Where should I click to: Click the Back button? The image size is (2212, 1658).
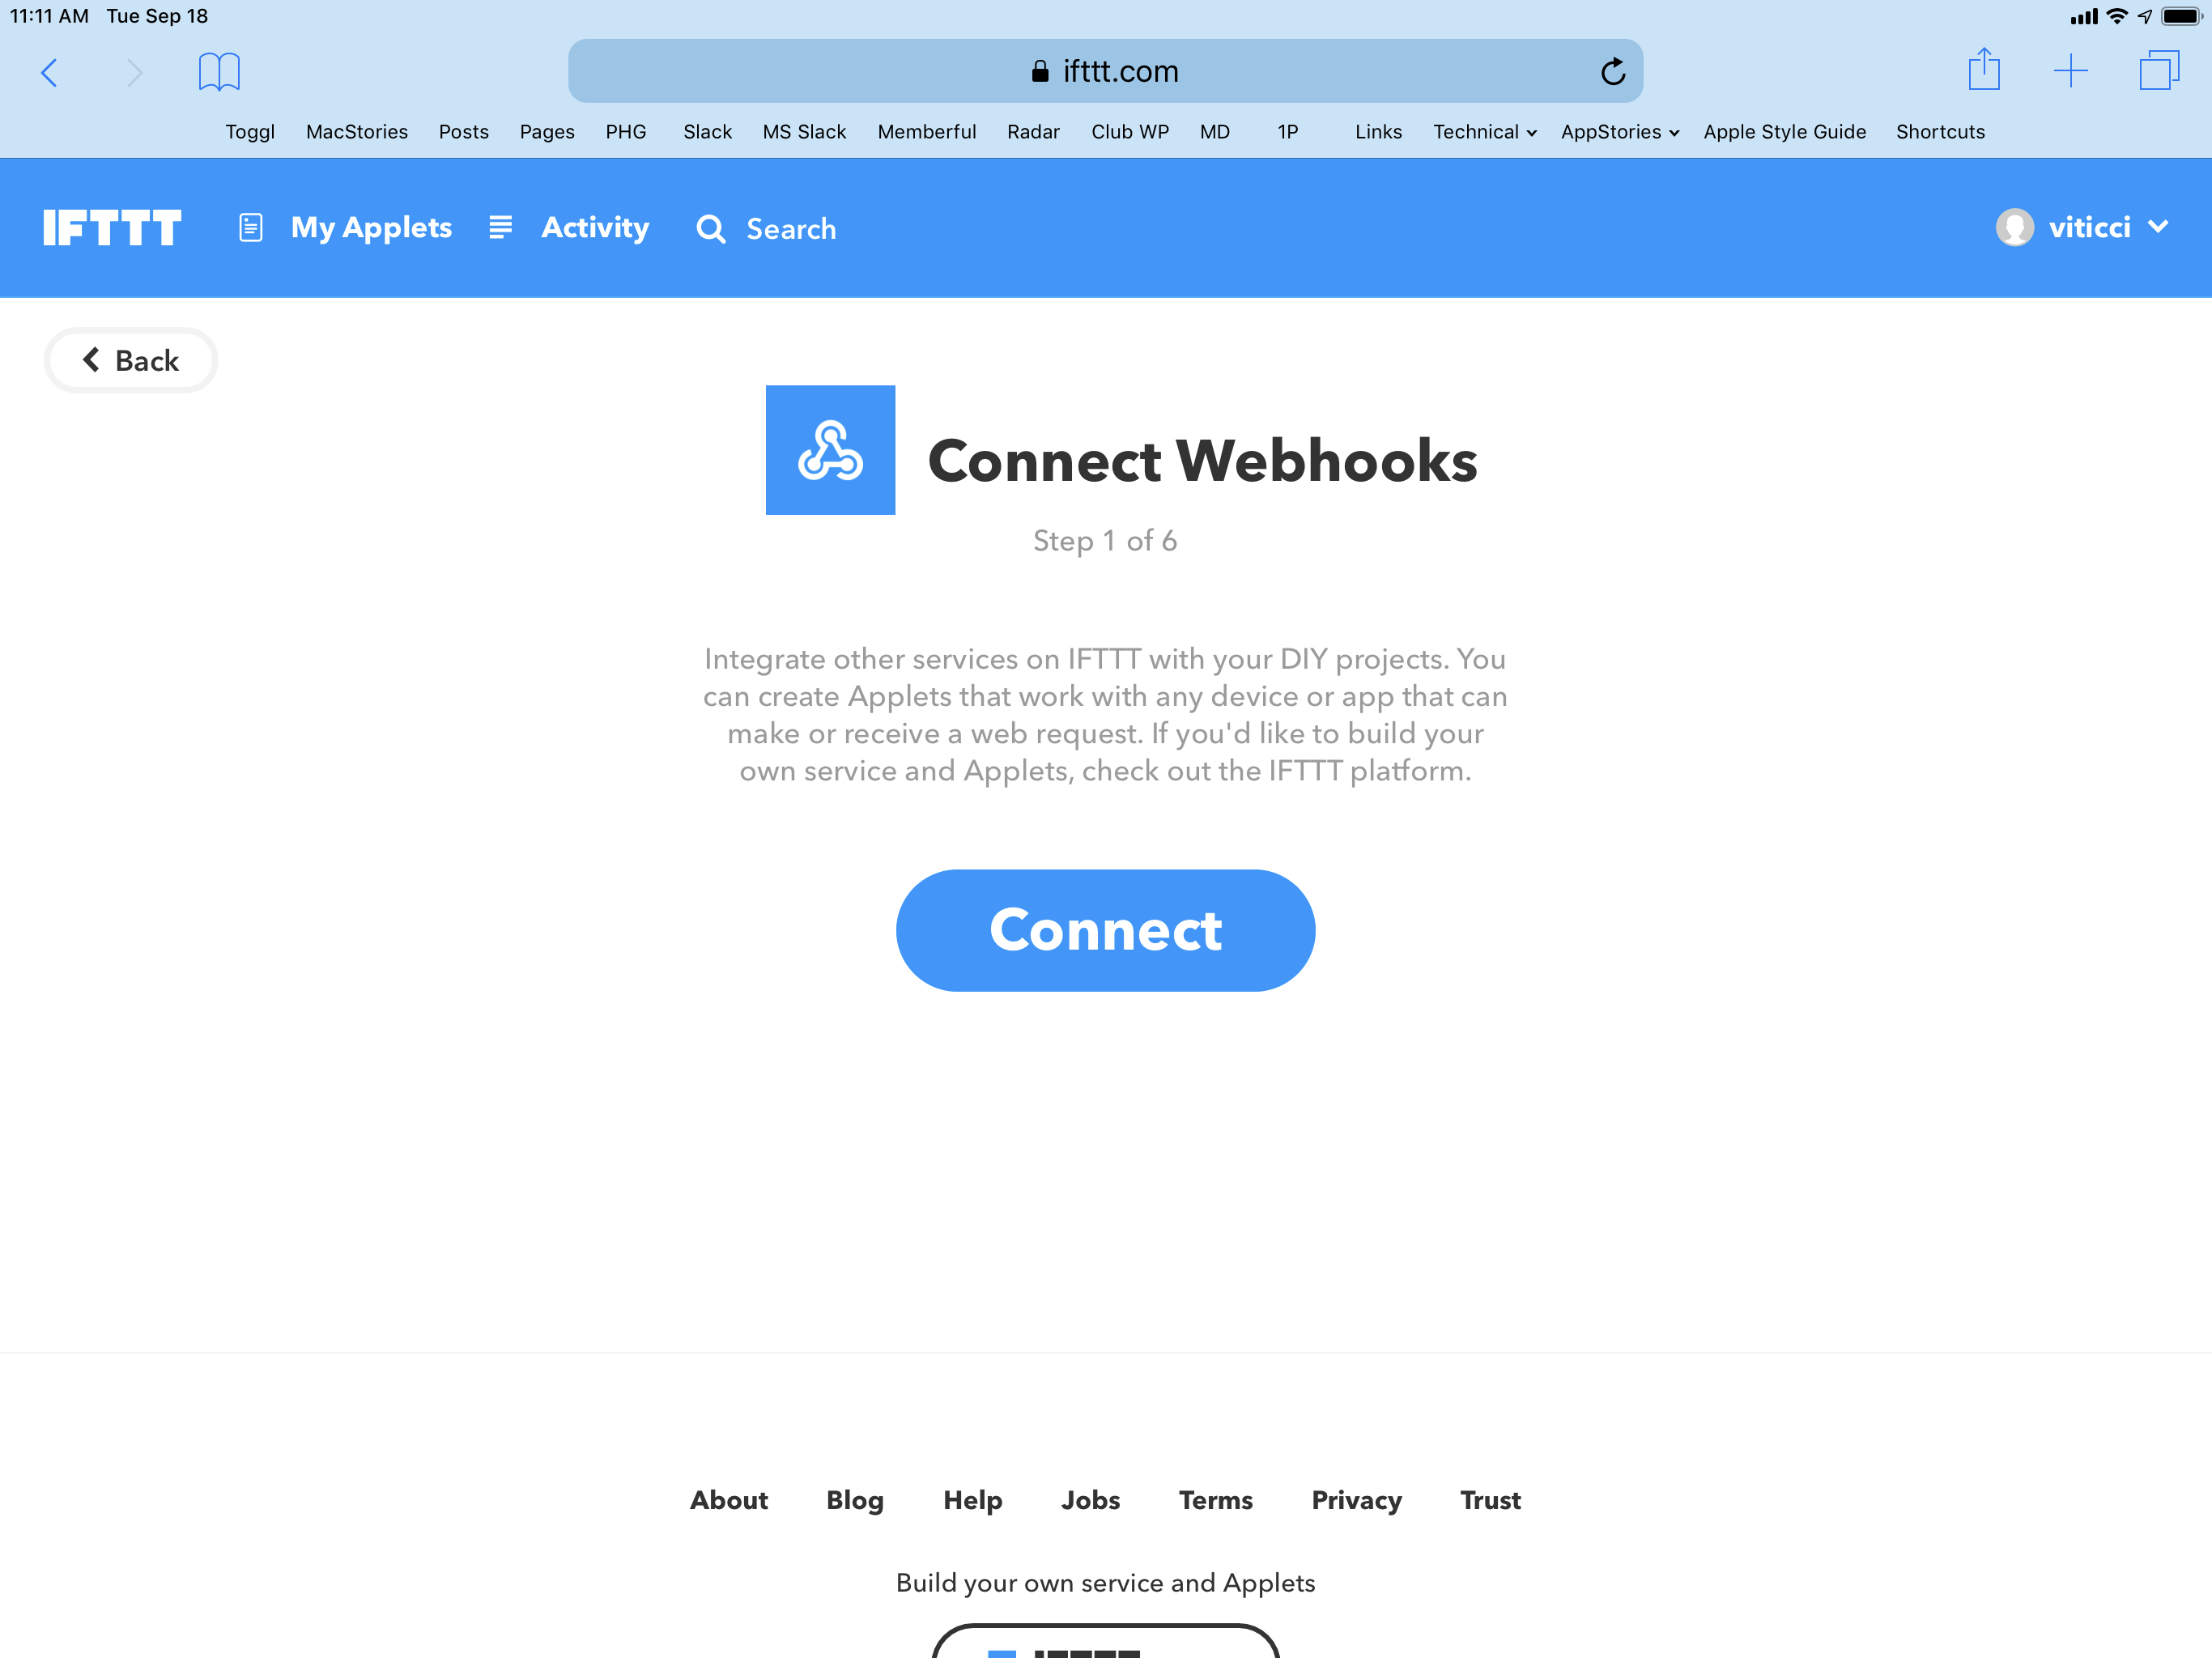[x=130, y=360]
